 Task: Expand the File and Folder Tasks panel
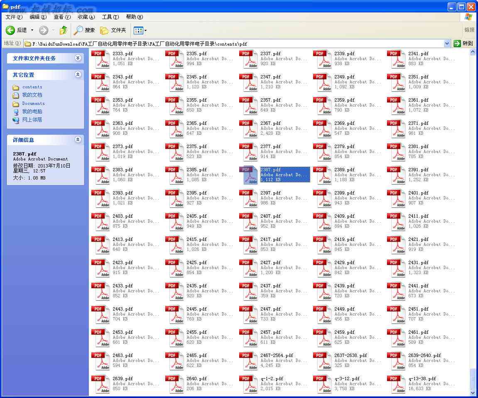[x=78, y=58]
